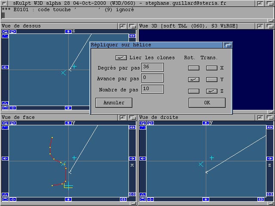Click E0101 message line in console
The height and width of the screenshot is (206, 275).
point(68,9)
